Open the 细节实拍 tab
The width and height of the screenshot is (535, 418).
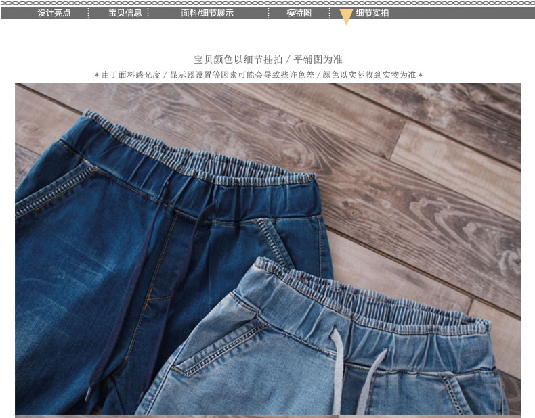click(x=372, y=13)
